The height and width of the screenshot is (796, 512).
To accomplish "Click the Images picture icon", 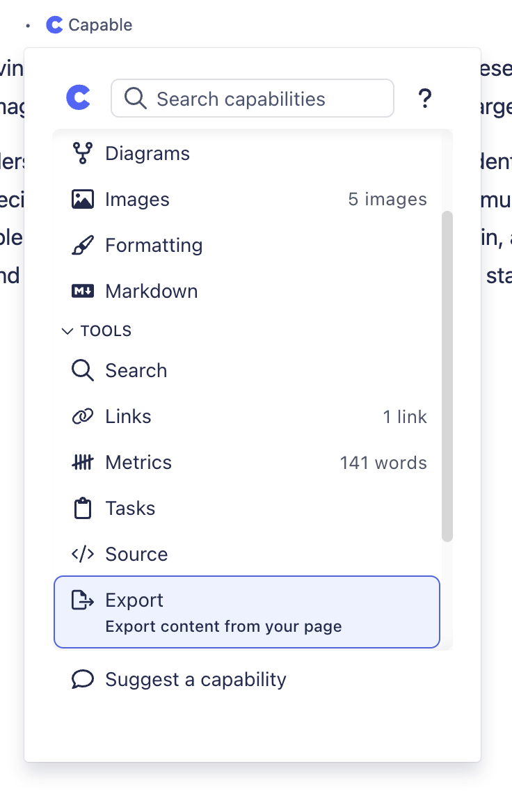I will click(x=83, y=200).
